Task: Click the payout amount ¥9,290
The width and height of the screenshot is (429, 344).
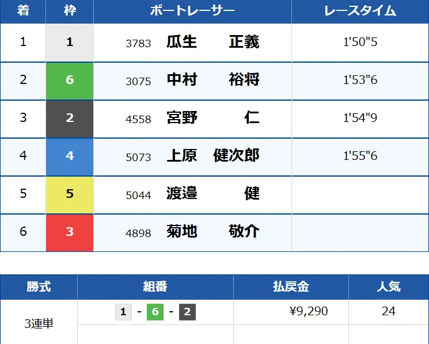Action: (x=309, y=312)
